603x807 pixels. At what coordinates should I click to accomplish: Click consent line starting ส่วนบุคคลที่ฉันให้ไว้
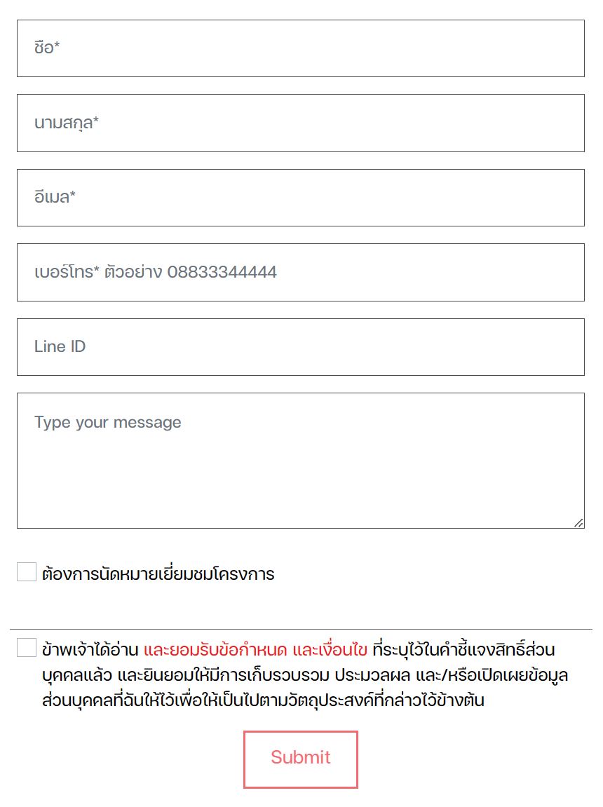pos(263,700)
